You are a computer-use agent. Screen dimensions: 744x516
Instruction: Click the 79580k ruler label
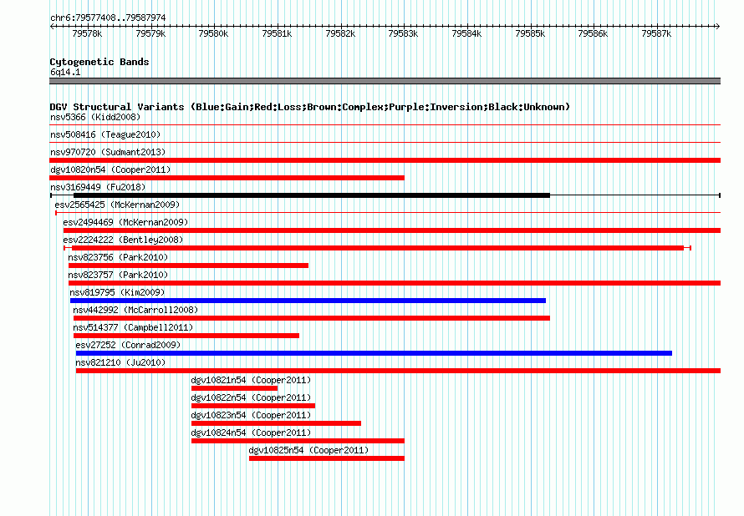213,33
